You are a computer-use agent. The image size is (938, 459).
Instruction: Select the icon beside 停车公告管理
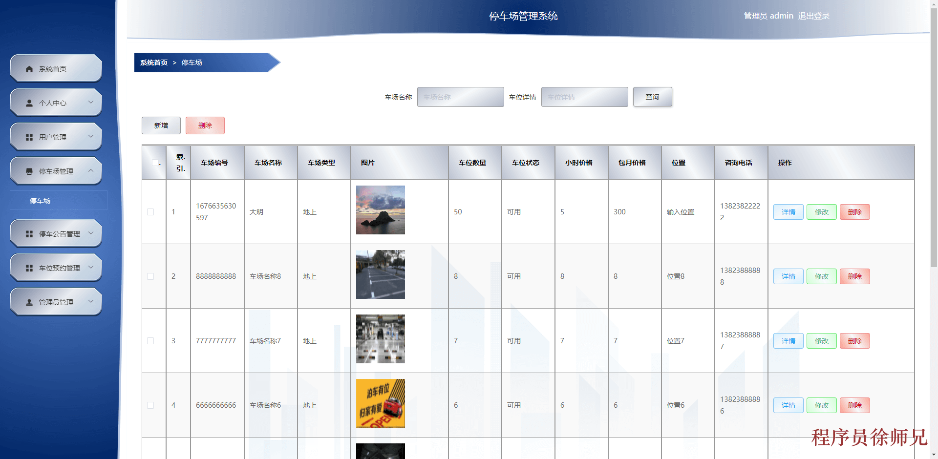pos(29,233)
